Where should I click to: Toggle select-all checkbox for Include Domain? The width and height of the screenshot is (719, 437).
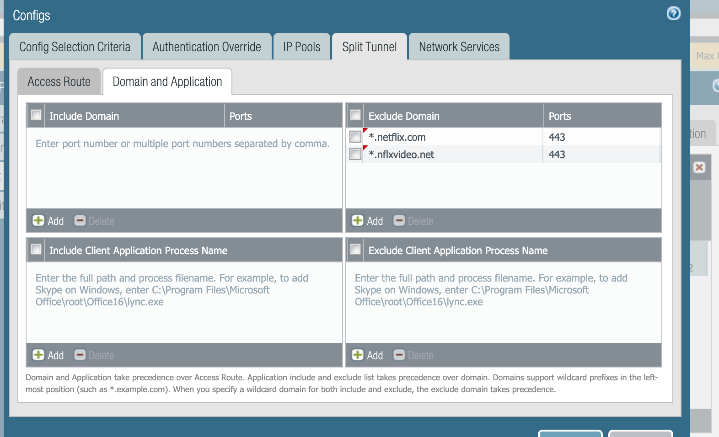point(36,115)
